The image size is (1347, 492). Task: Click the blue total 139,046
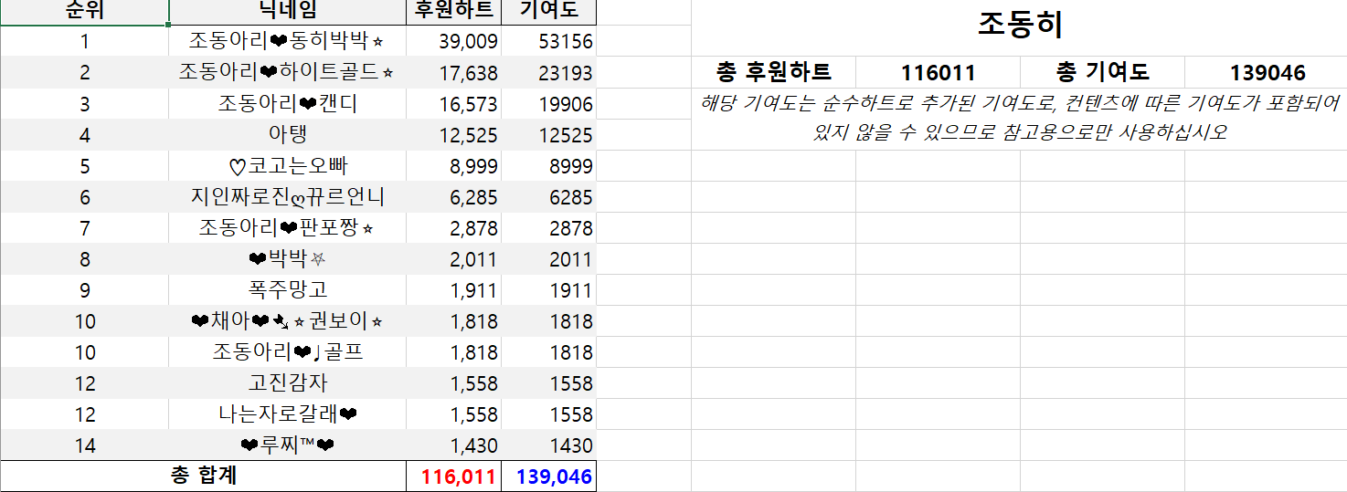coord(549,476)
